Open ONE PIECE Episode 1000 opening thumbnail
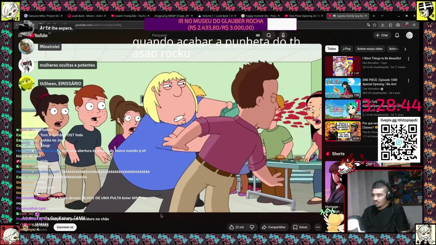 pos(343,88)
